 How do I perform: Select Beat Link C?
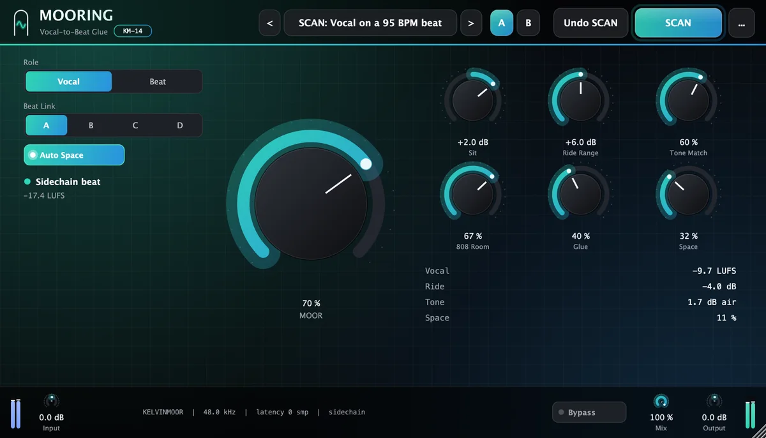tap(135, 125)
